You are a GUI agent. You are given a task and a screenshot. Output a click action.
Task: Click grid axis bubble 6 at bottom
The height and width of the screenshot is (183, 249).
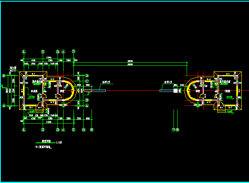(x=84, y=130)
